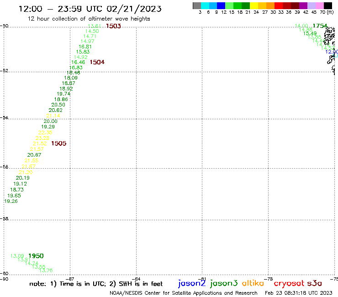
Task: Click the 1754 time stamp label
Action: tap(320, 26)
